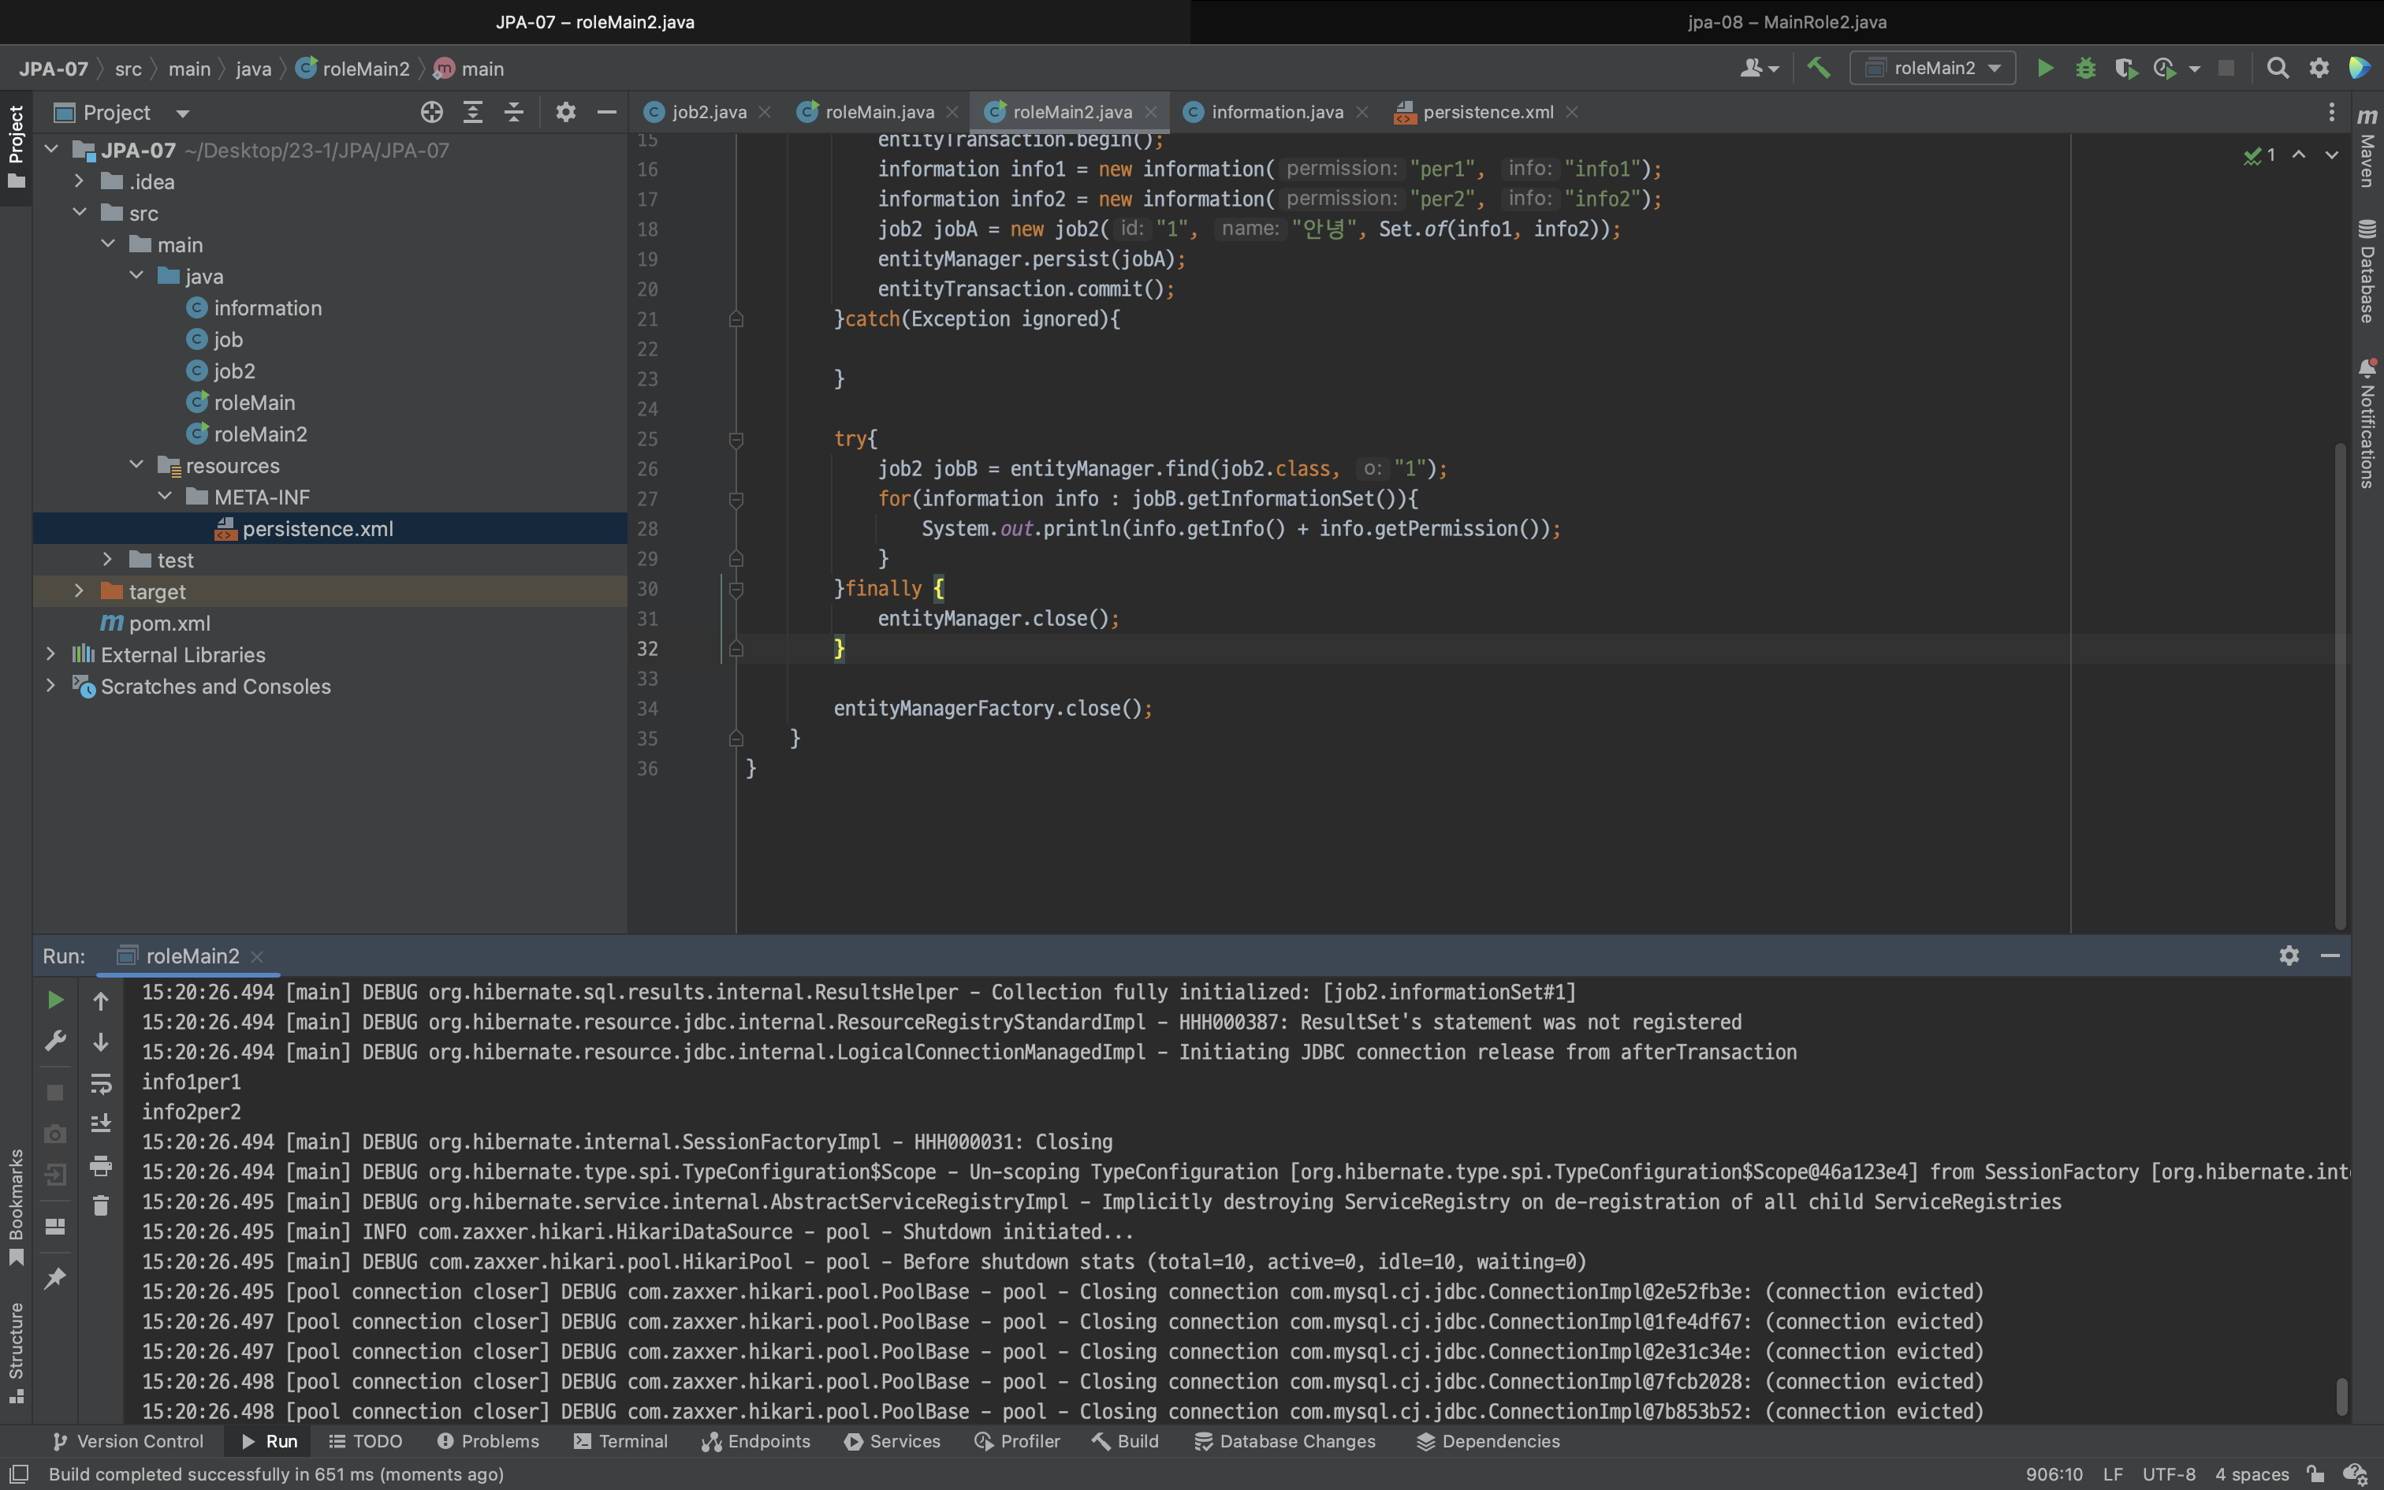Screen dimensions: 2384x1490
Task: Collapse all Project tree nodes icon
Action: click(514, 112)
